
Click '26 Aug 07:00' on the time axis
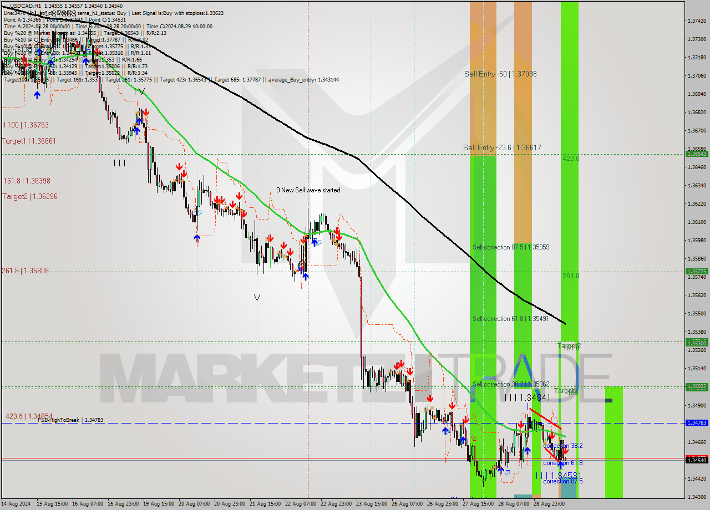(407, 504)
